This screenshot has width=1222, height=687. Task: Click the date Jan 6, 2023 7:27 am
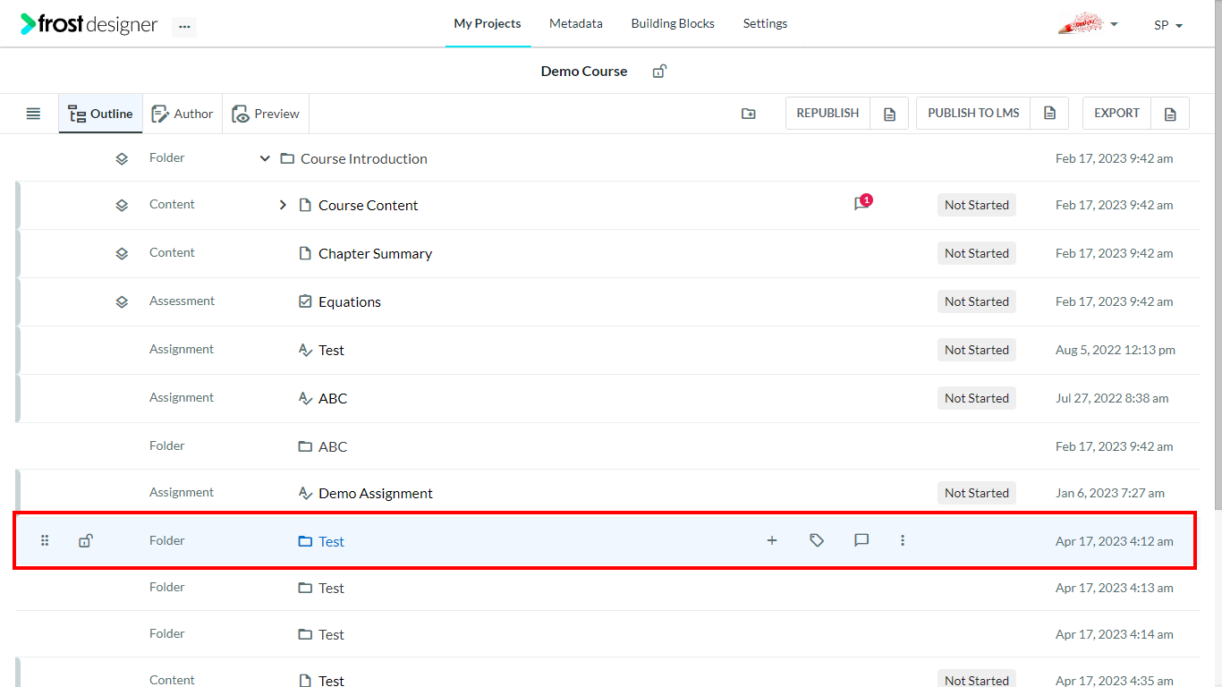click(1110, 493)
